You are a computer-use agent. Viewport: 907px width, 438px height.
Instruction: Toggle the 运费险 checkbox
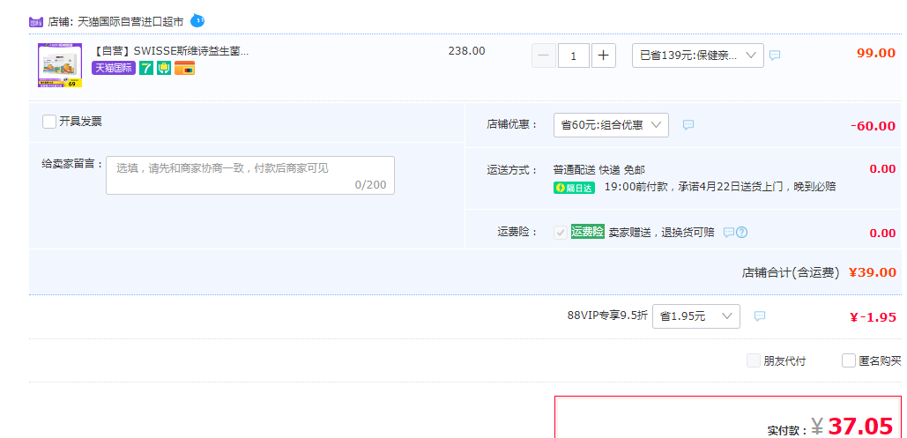(560, 233)
